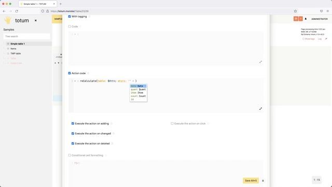332x187 pixels.
Task: Click the second orange button near the bell
Action: click(x=301, y=19)
